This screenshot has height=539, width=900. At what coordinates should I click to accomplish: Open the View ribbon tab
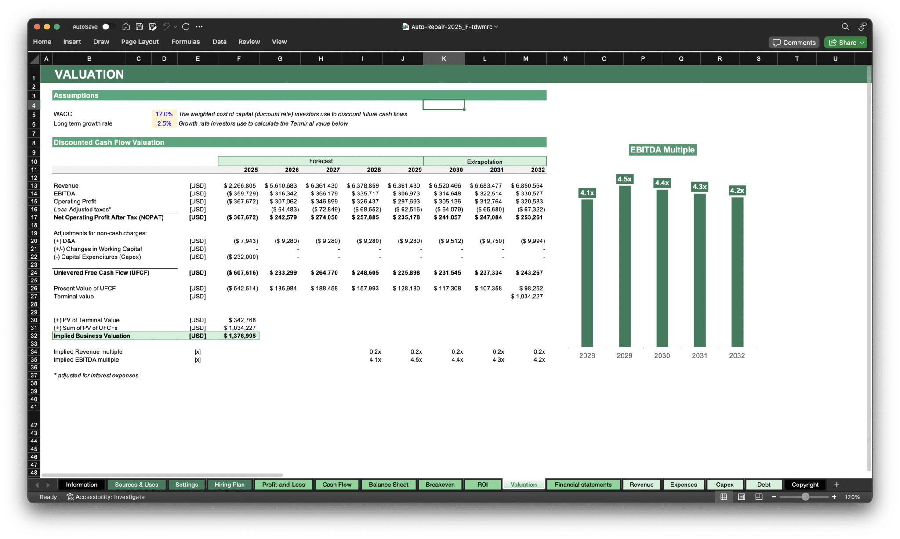point(279,42)
